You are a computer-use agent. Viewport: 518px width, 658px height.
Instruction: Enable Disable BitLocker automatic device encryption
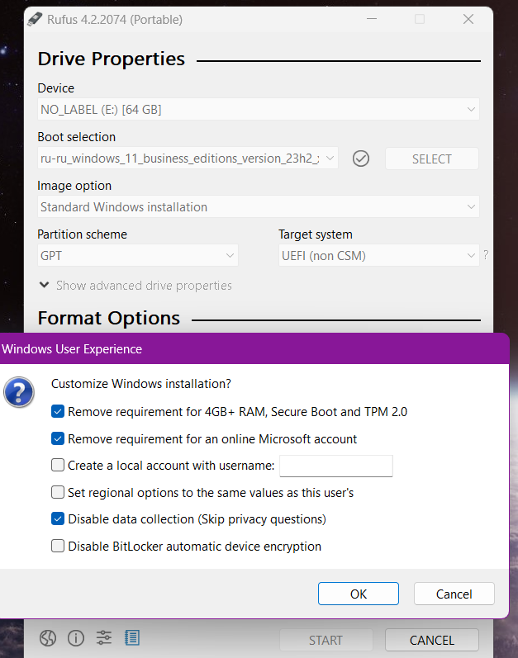(58, 547)
